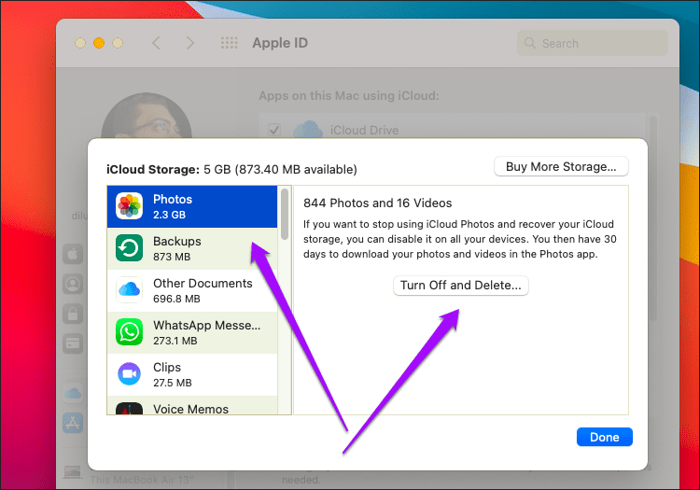Go forward using the right chevron

point(190,43)
